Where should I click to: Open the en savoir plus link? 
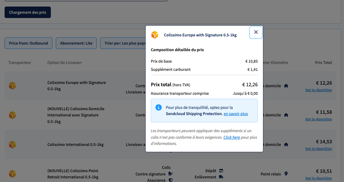tap(236, 114)
